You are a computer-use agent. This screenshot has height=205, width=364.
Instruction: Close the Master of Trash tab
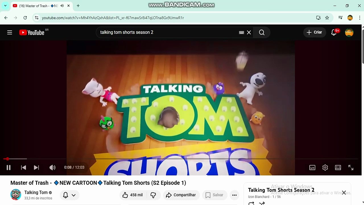[x=69, y=6]
